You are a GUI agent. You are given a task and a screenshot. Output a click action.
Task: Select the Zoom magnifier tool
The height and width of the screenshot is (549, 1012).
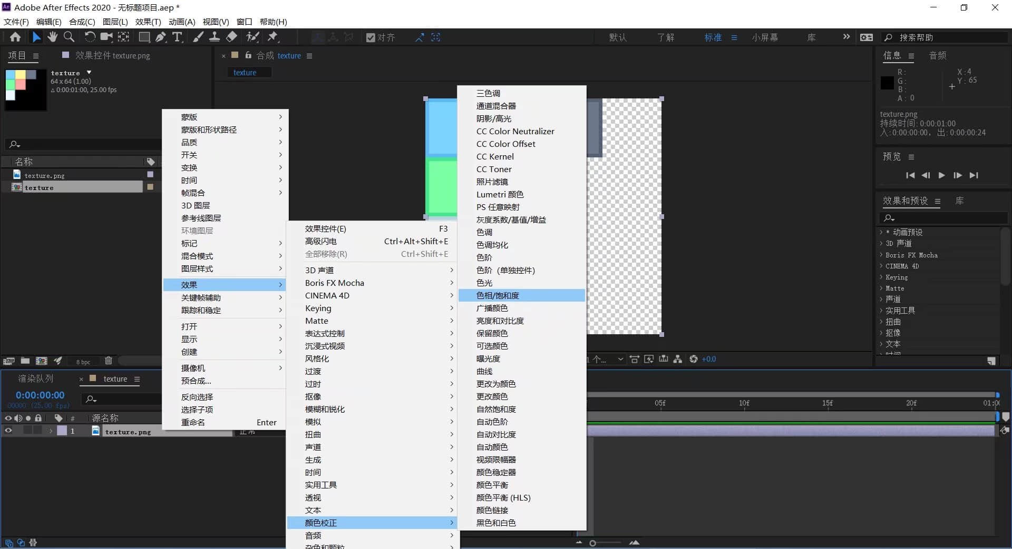point(69,37)
